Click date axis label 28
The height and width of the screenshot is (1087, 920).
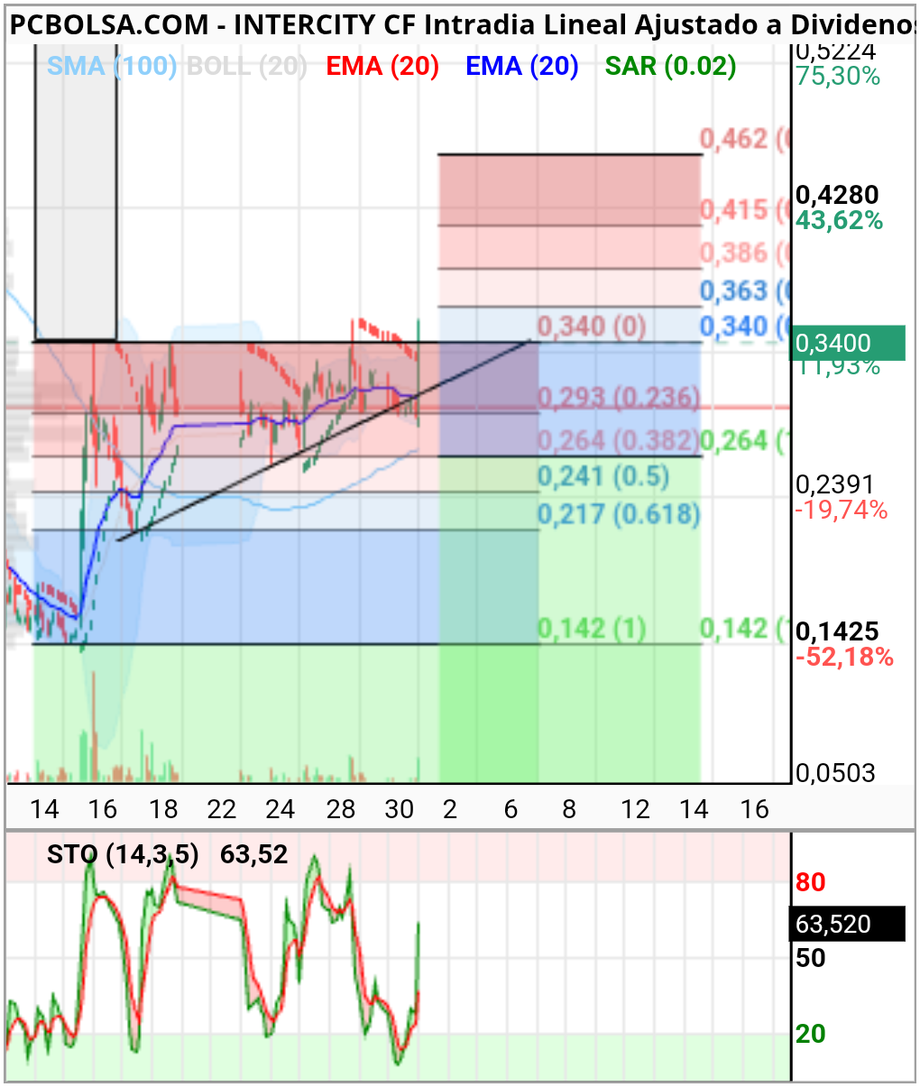click(x=341, y=808)
